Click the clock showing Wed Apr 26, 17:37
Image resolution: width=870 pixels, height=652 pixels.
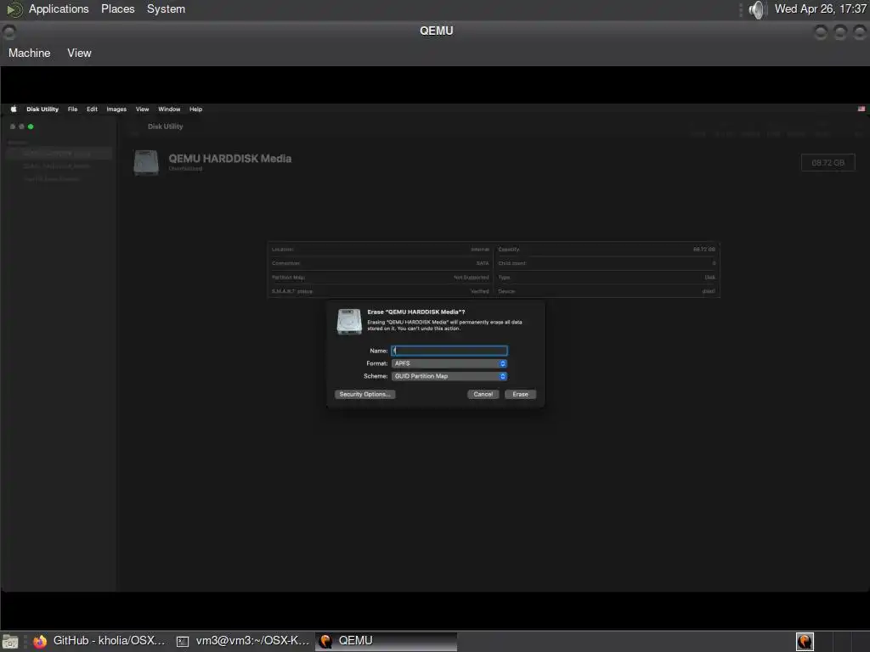point(820,8)
